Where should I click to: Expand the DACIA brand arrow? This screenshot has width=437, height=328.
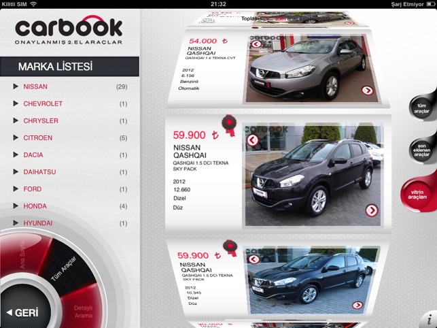(16, 154)
